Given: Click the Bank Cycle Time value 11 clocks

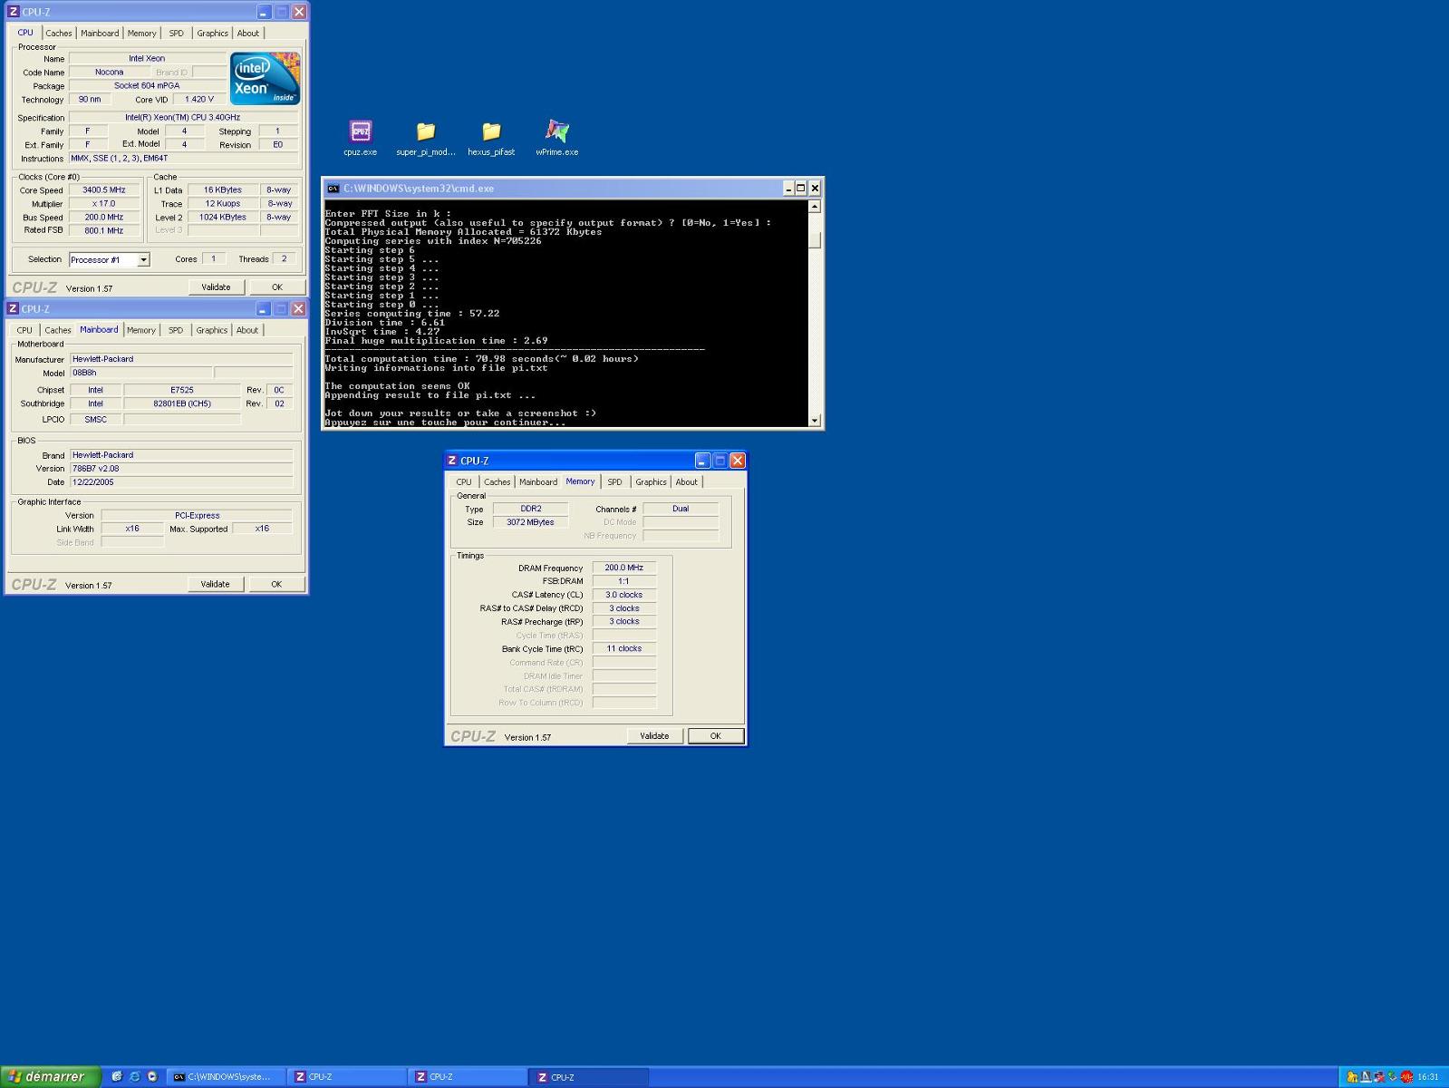Looking at the screenshot, I should click(x=623, y=649).
